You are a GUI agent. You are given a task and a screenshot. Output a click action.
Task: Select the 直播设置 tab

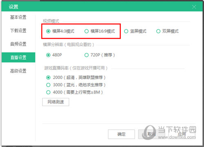(18, 57)
